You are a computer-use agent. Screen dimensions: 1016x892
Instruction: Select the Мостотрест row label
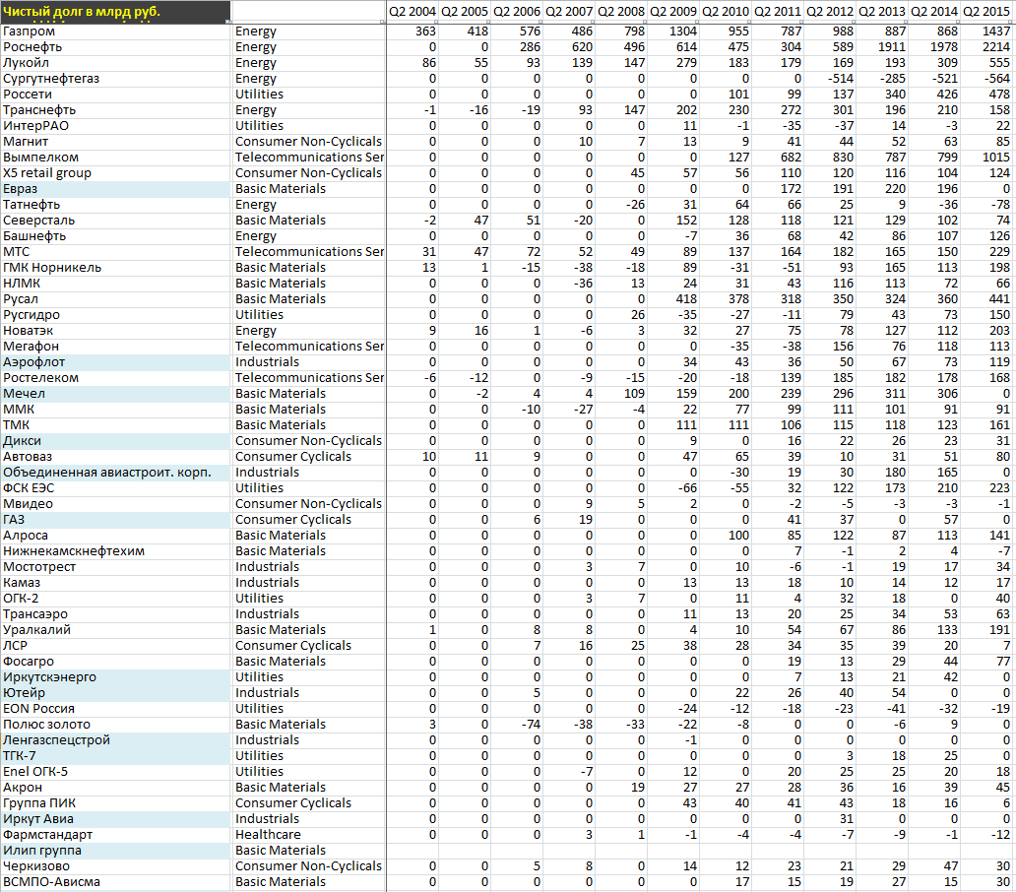pos(115,567)
